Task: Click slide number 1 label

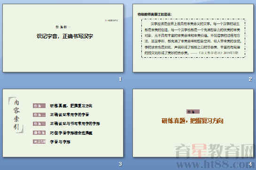Action: tap(120, 79)
